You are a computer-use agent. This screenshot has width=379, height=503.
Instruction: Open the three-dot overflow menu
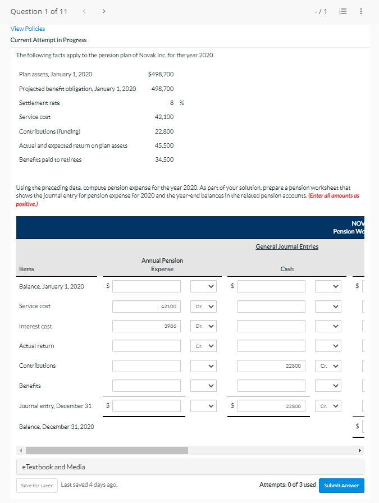pyautogui.click(x=360, y=11)
